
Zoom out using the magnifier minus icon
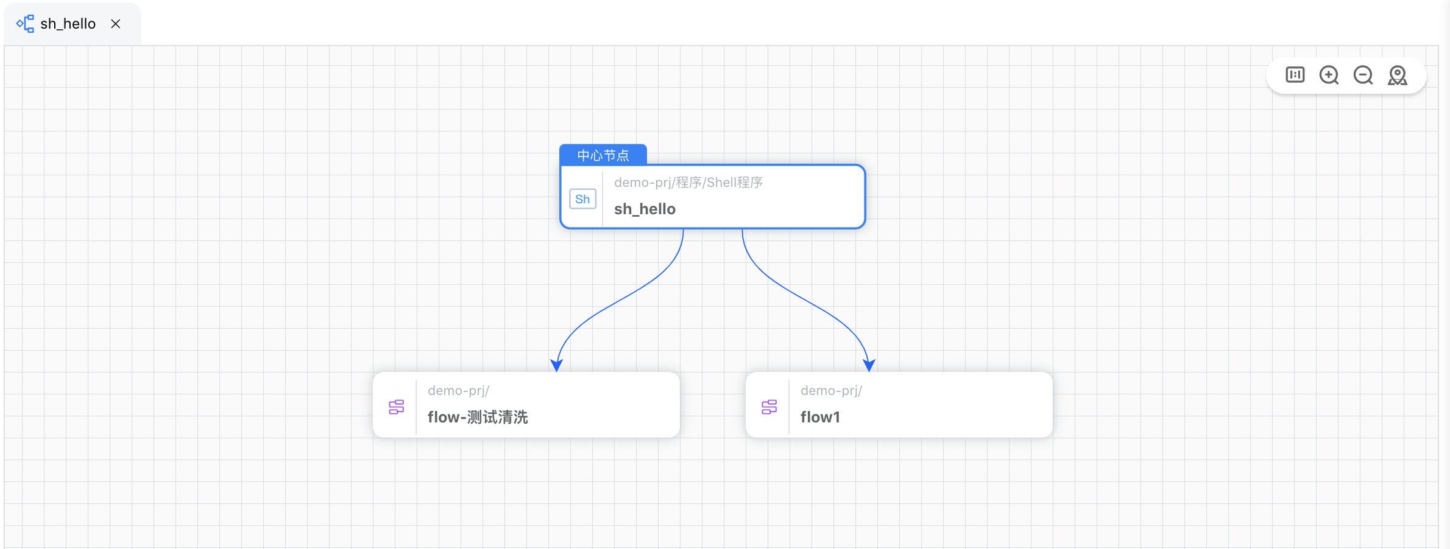click(1363, 75)
